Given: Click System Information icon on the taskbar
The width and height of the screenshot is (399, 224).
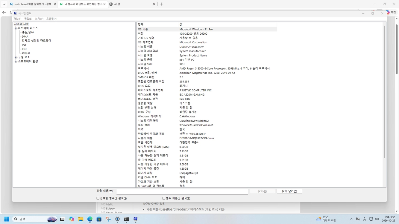Looking at the screenshot, I should [136, 219].
